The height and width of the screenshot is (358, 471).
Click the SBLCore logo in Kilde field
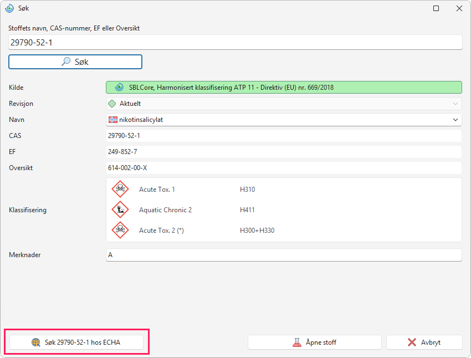[119, 88]
